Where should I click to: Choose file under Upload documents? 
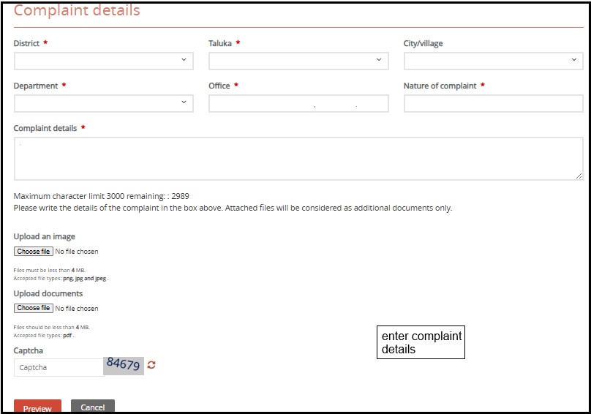(x=34, y=308)
